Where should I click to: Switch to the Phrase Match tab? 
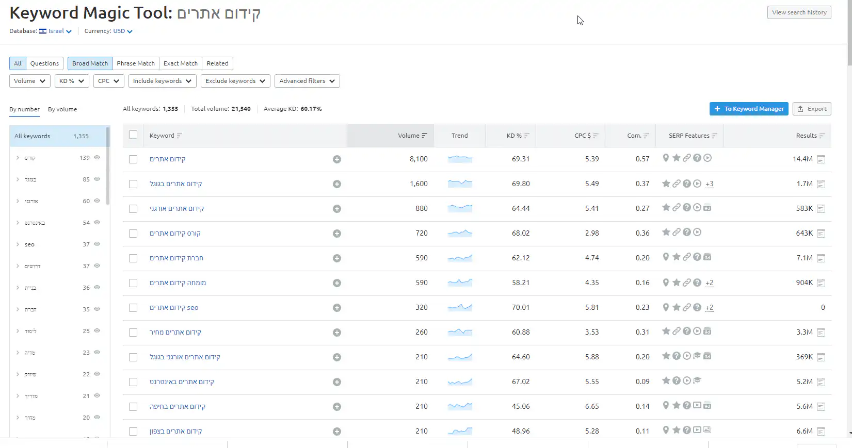[136, 63]
